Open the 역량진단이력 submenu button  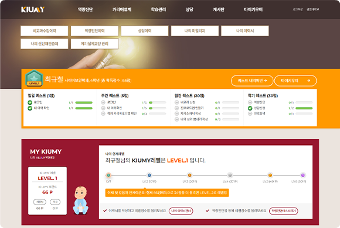tap(94, 31)
